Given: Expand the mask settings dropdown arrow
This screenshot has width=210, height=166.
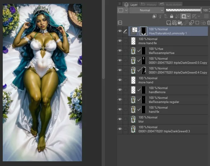Looking at the screenshot, I should click(188, 16).
